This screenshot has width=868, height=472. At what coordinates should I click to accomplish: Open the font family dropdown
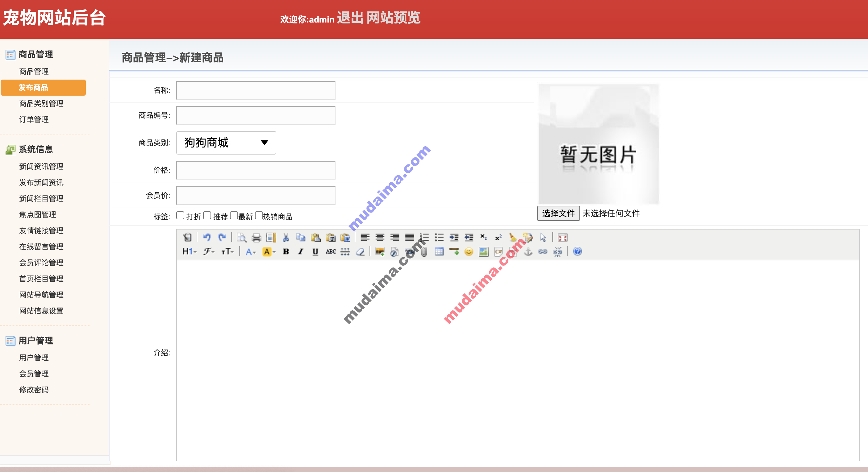(209, 251)
